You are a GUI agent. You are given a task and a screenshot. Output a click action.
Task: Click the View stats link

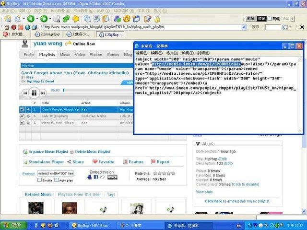point(204,192)
